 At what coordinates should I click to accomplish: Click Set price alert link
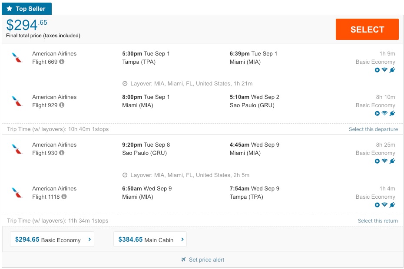(206, 259)
